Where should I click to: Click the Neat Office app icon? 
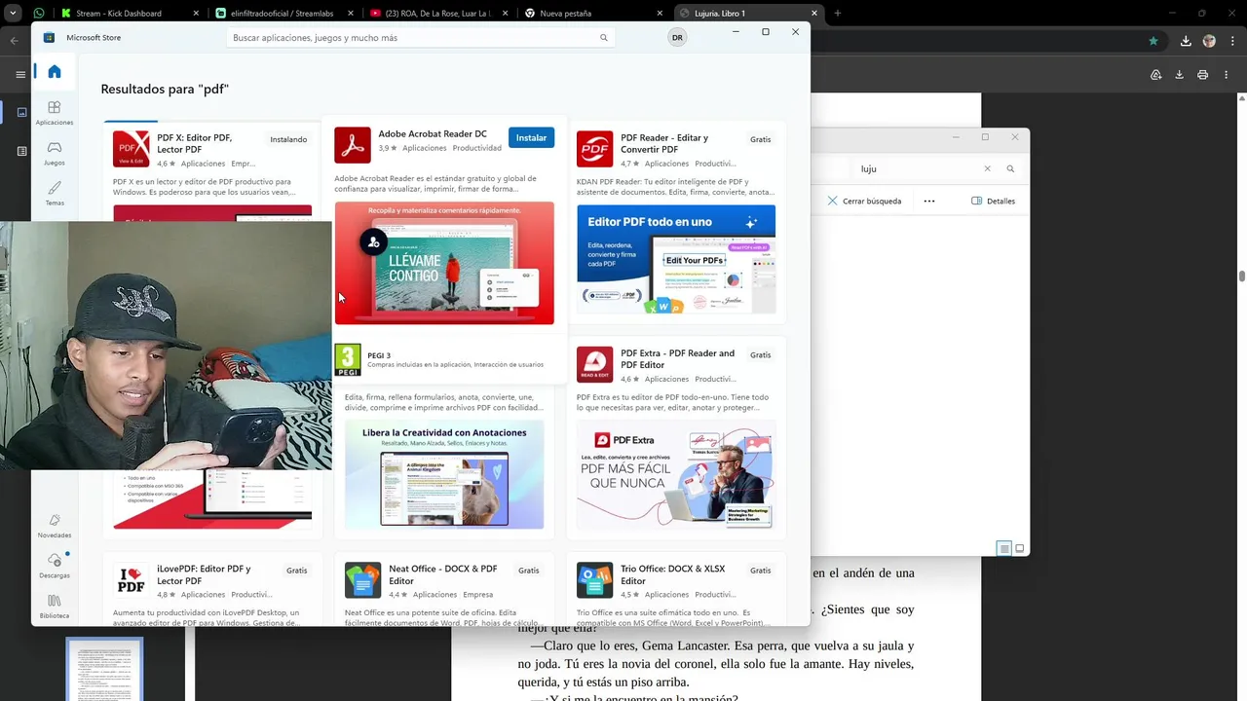[x=363, y=579]
